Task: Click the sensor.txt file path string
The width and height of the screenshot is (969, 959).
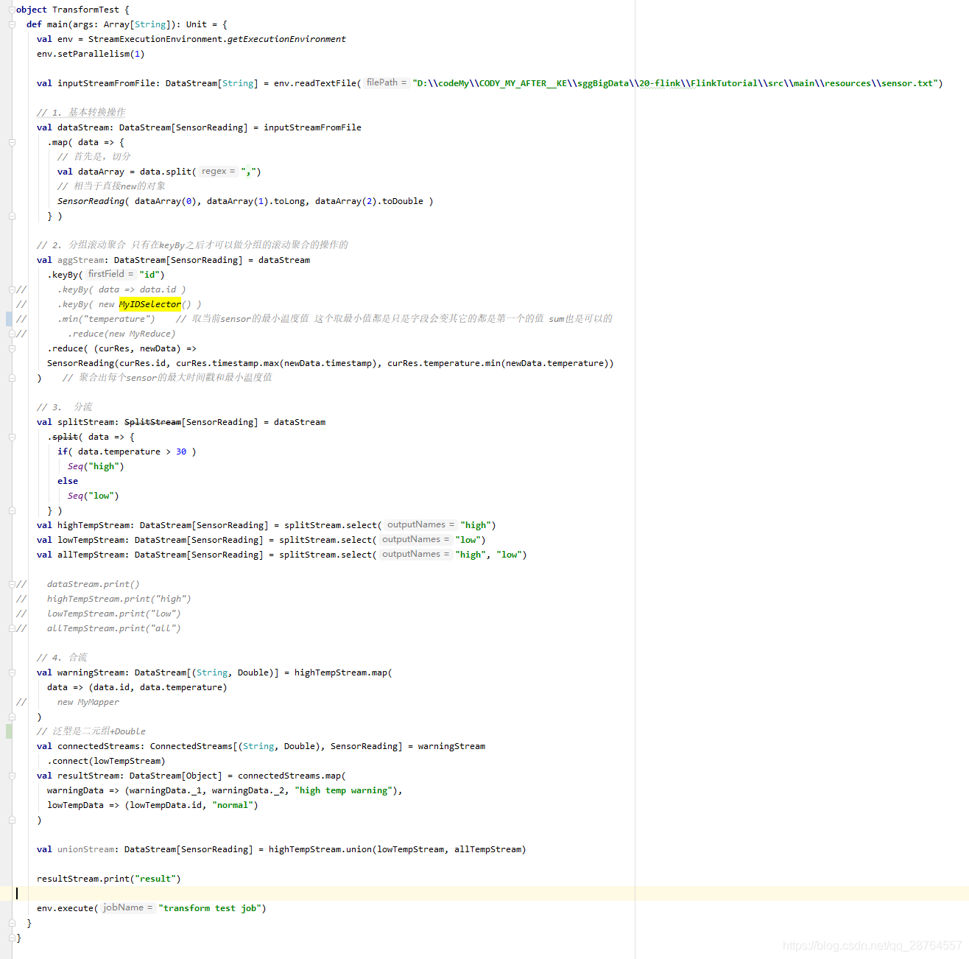Action: (675, 83)
